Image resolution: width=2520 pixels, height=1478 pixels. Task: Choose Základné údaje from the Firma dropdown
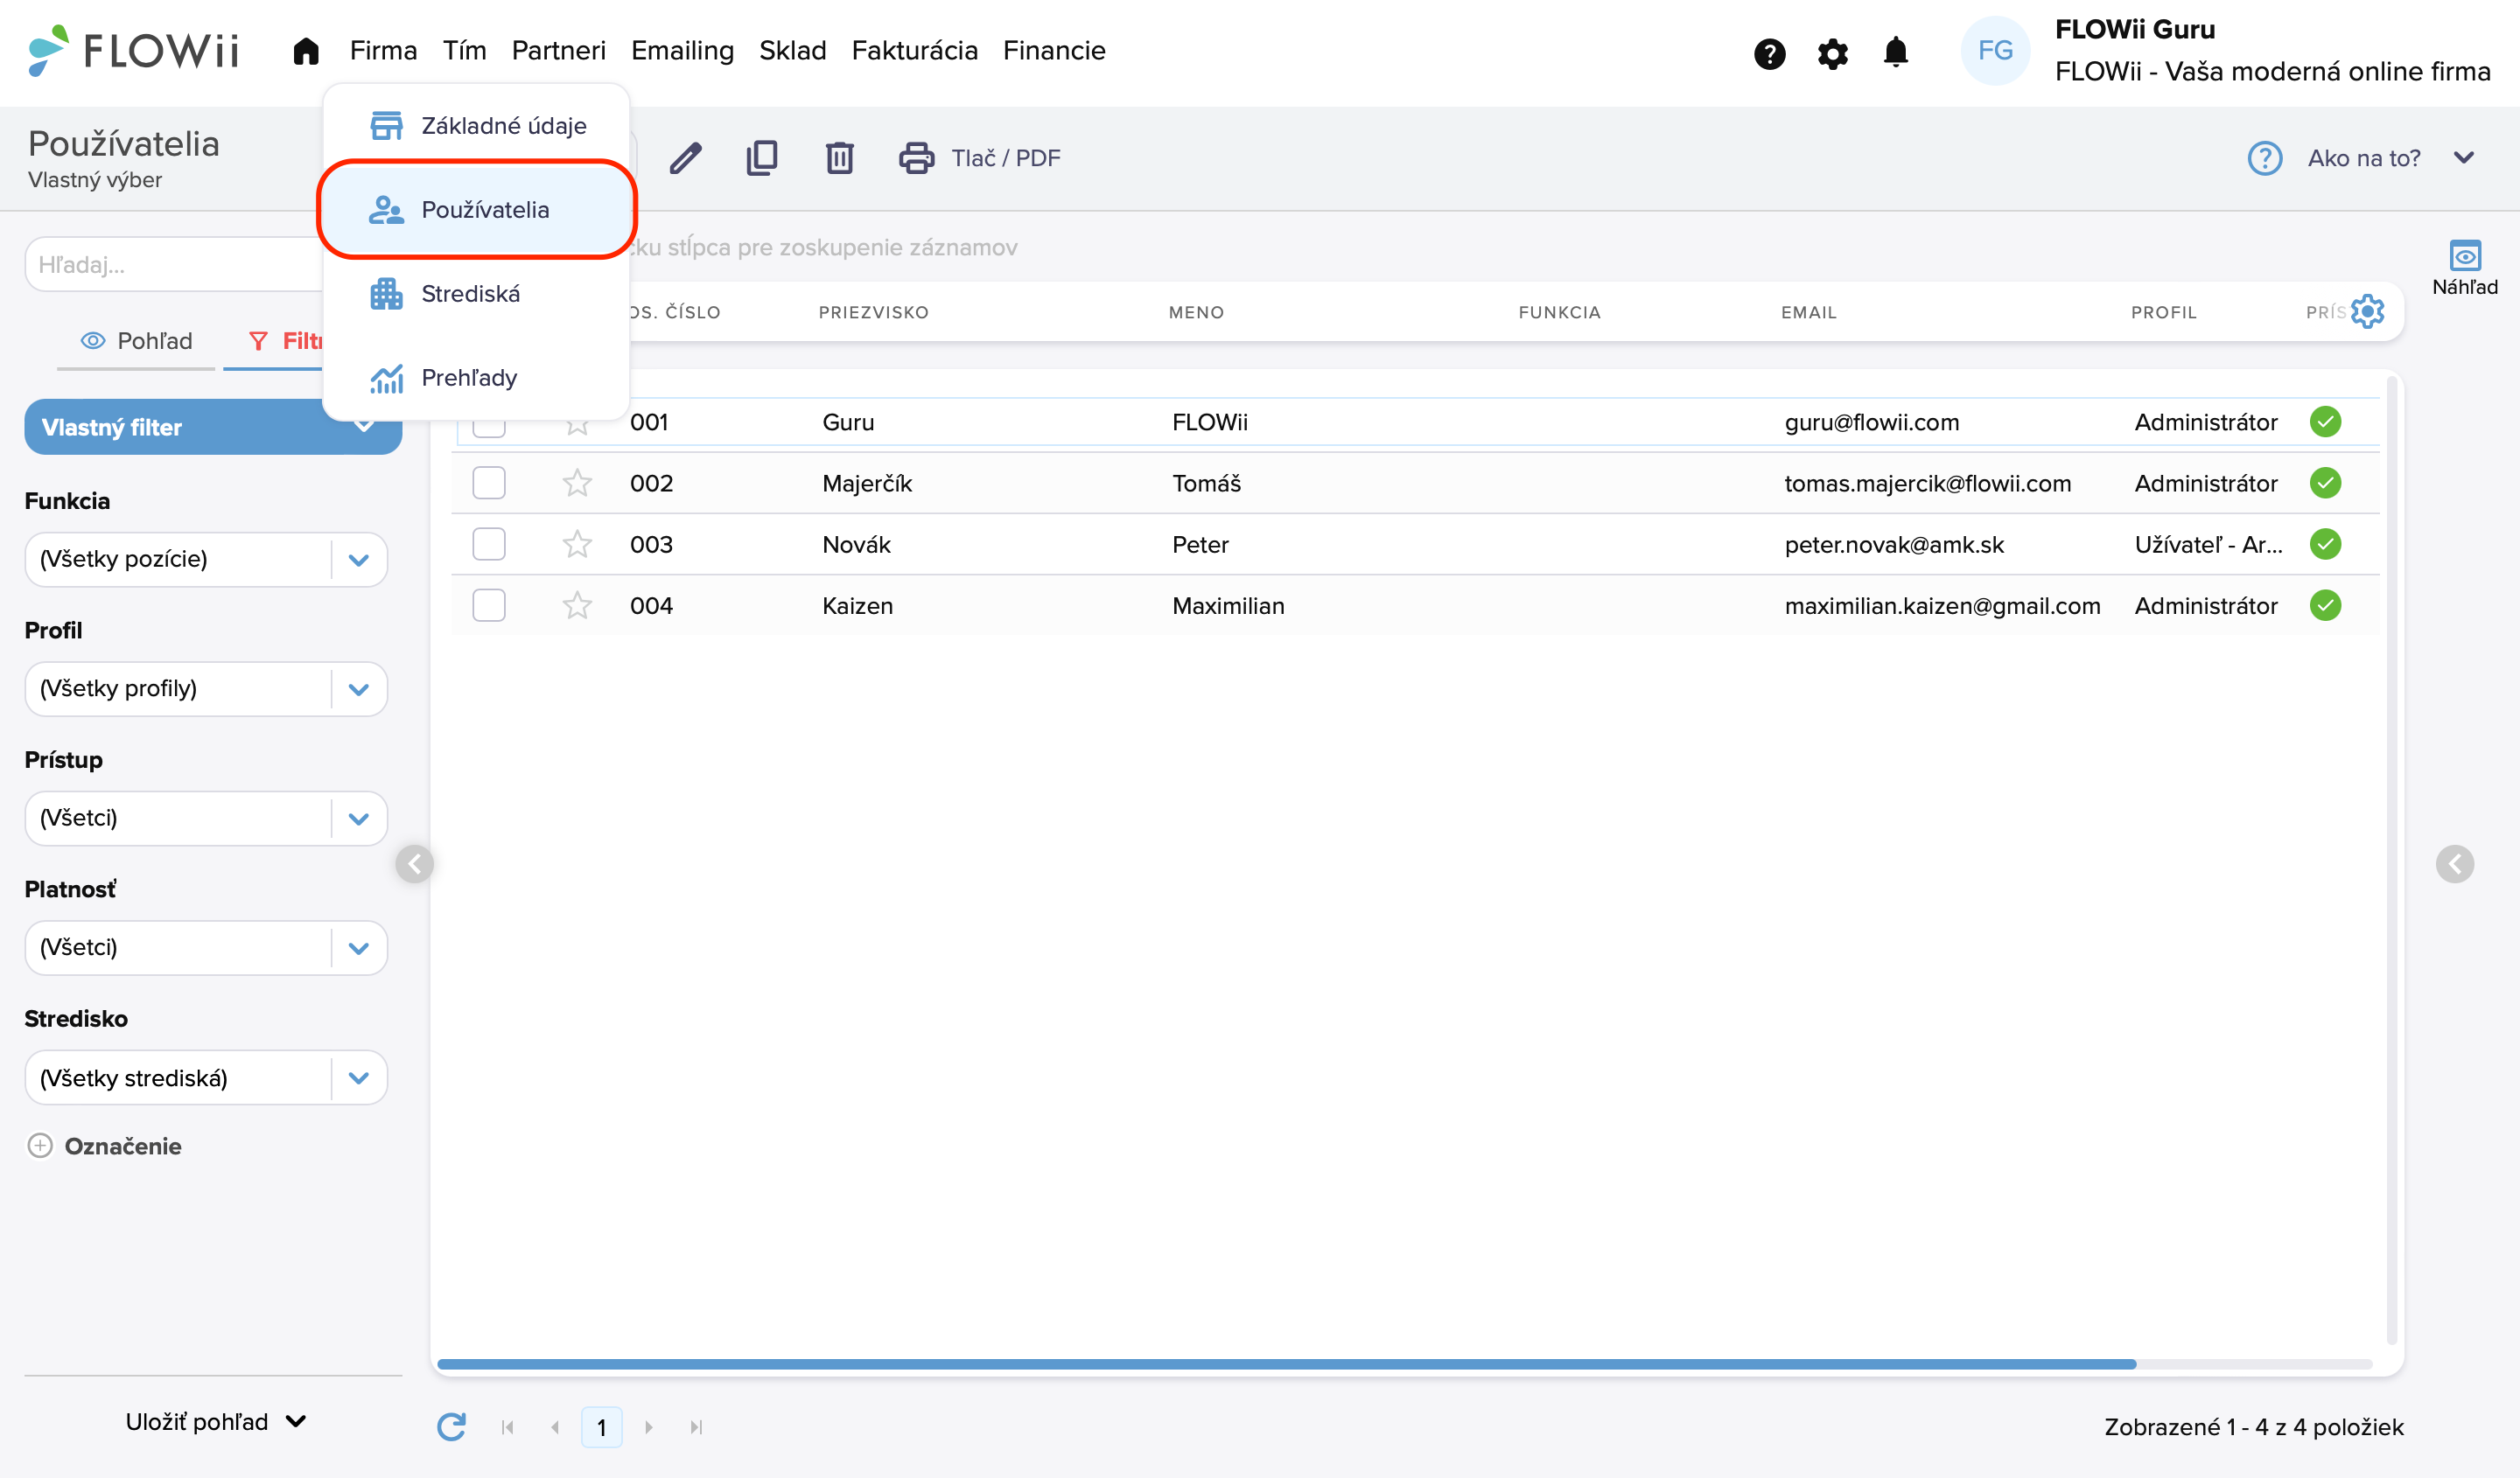coord(477,126)
